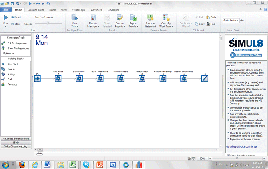Screen dimensions: 268x169
Task: Select the Mount Wheels activity
Action: point(121,79)
